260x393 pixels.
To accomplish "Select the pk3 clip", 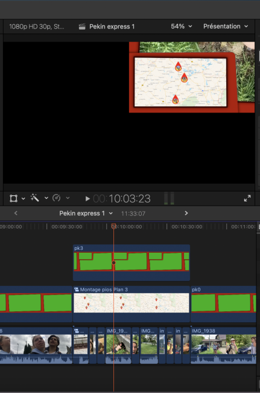I will [x=132, y=262].
